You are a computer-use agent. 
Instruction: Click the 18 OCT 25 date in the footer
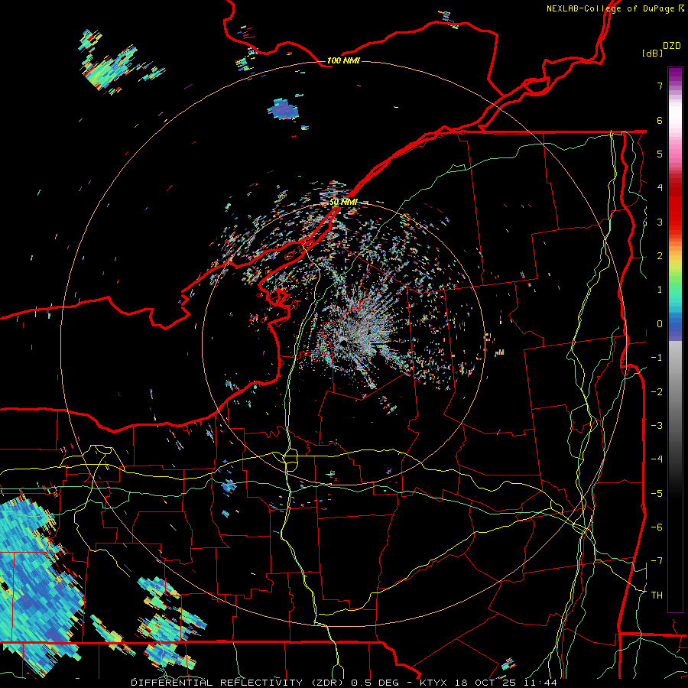click(x=484, y=683)
